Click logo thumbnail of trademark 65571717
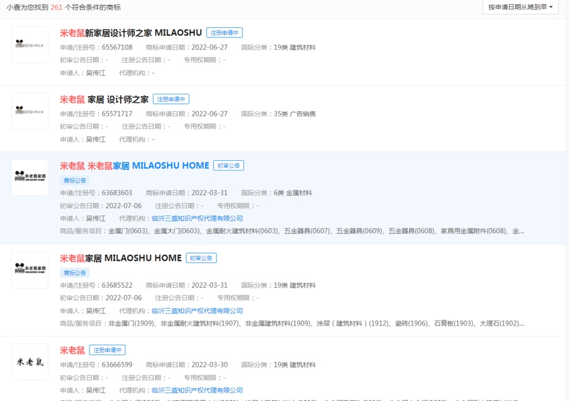 (x=30, y=111)
